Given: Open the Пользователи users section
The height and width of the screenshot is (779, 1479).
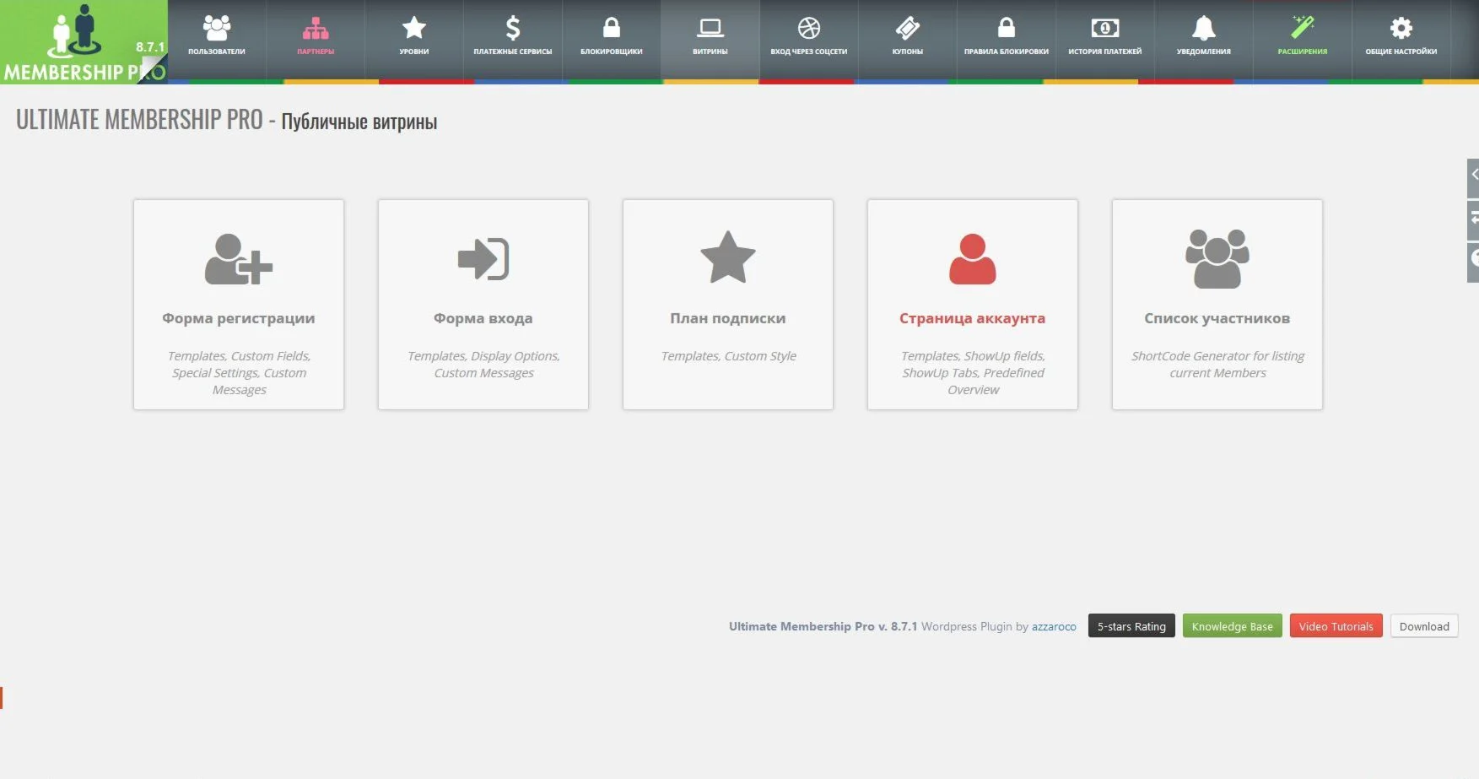Looking at the screenshot, I should [217, 39].
